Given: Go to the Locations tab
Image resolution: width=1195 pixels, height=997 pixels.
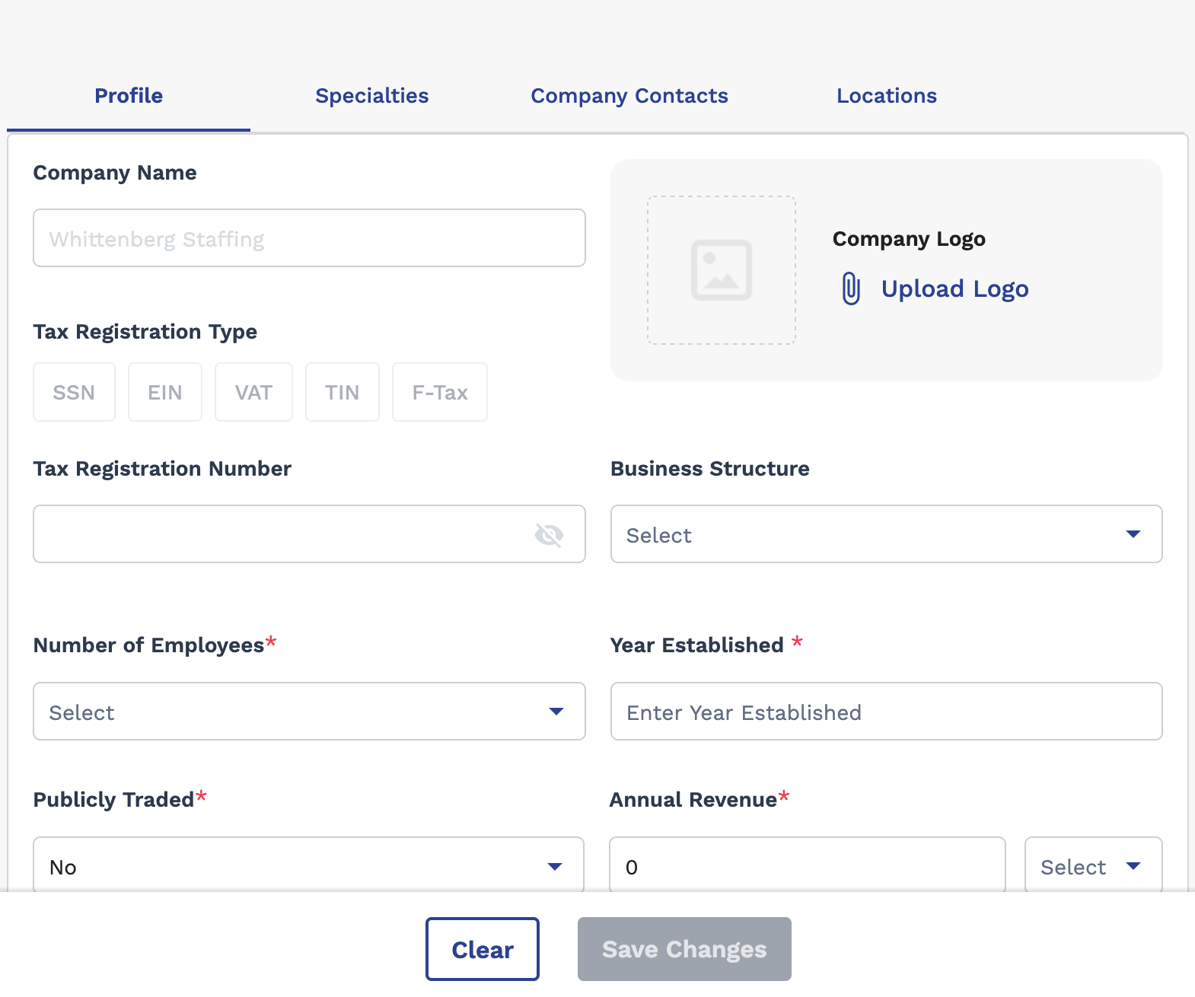Looking at the screenshot, I should tap(887, 96).
